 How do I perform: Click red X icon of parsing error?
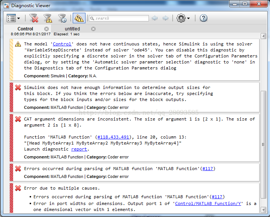[18, 169]
